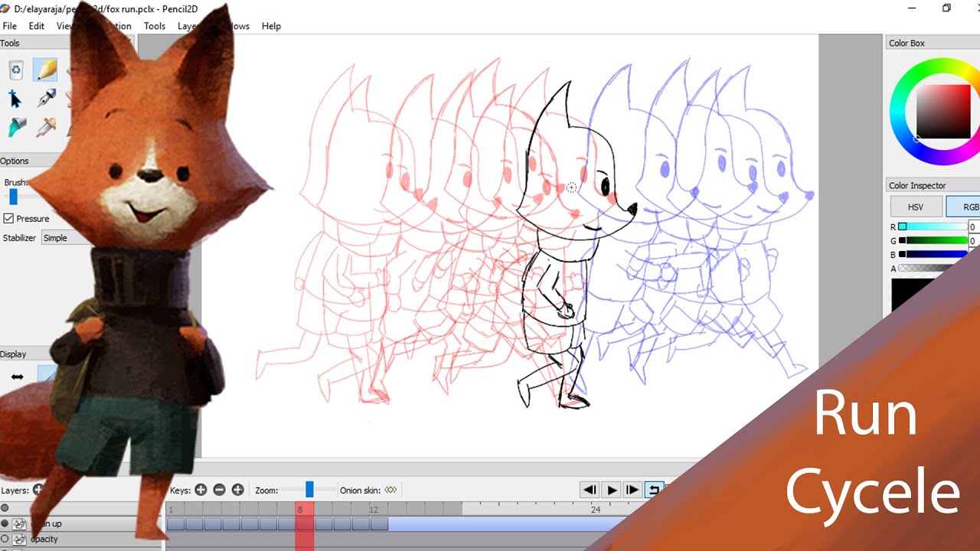Image resolution: width=980 pixels, height=551 pixels.
Task: Switch color inspector to HSV
Action: [916, 207]
